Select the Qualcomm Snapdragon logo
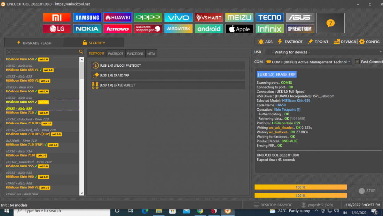The width and height of the screenshot is (383, 216). click(x=148, y=29)
